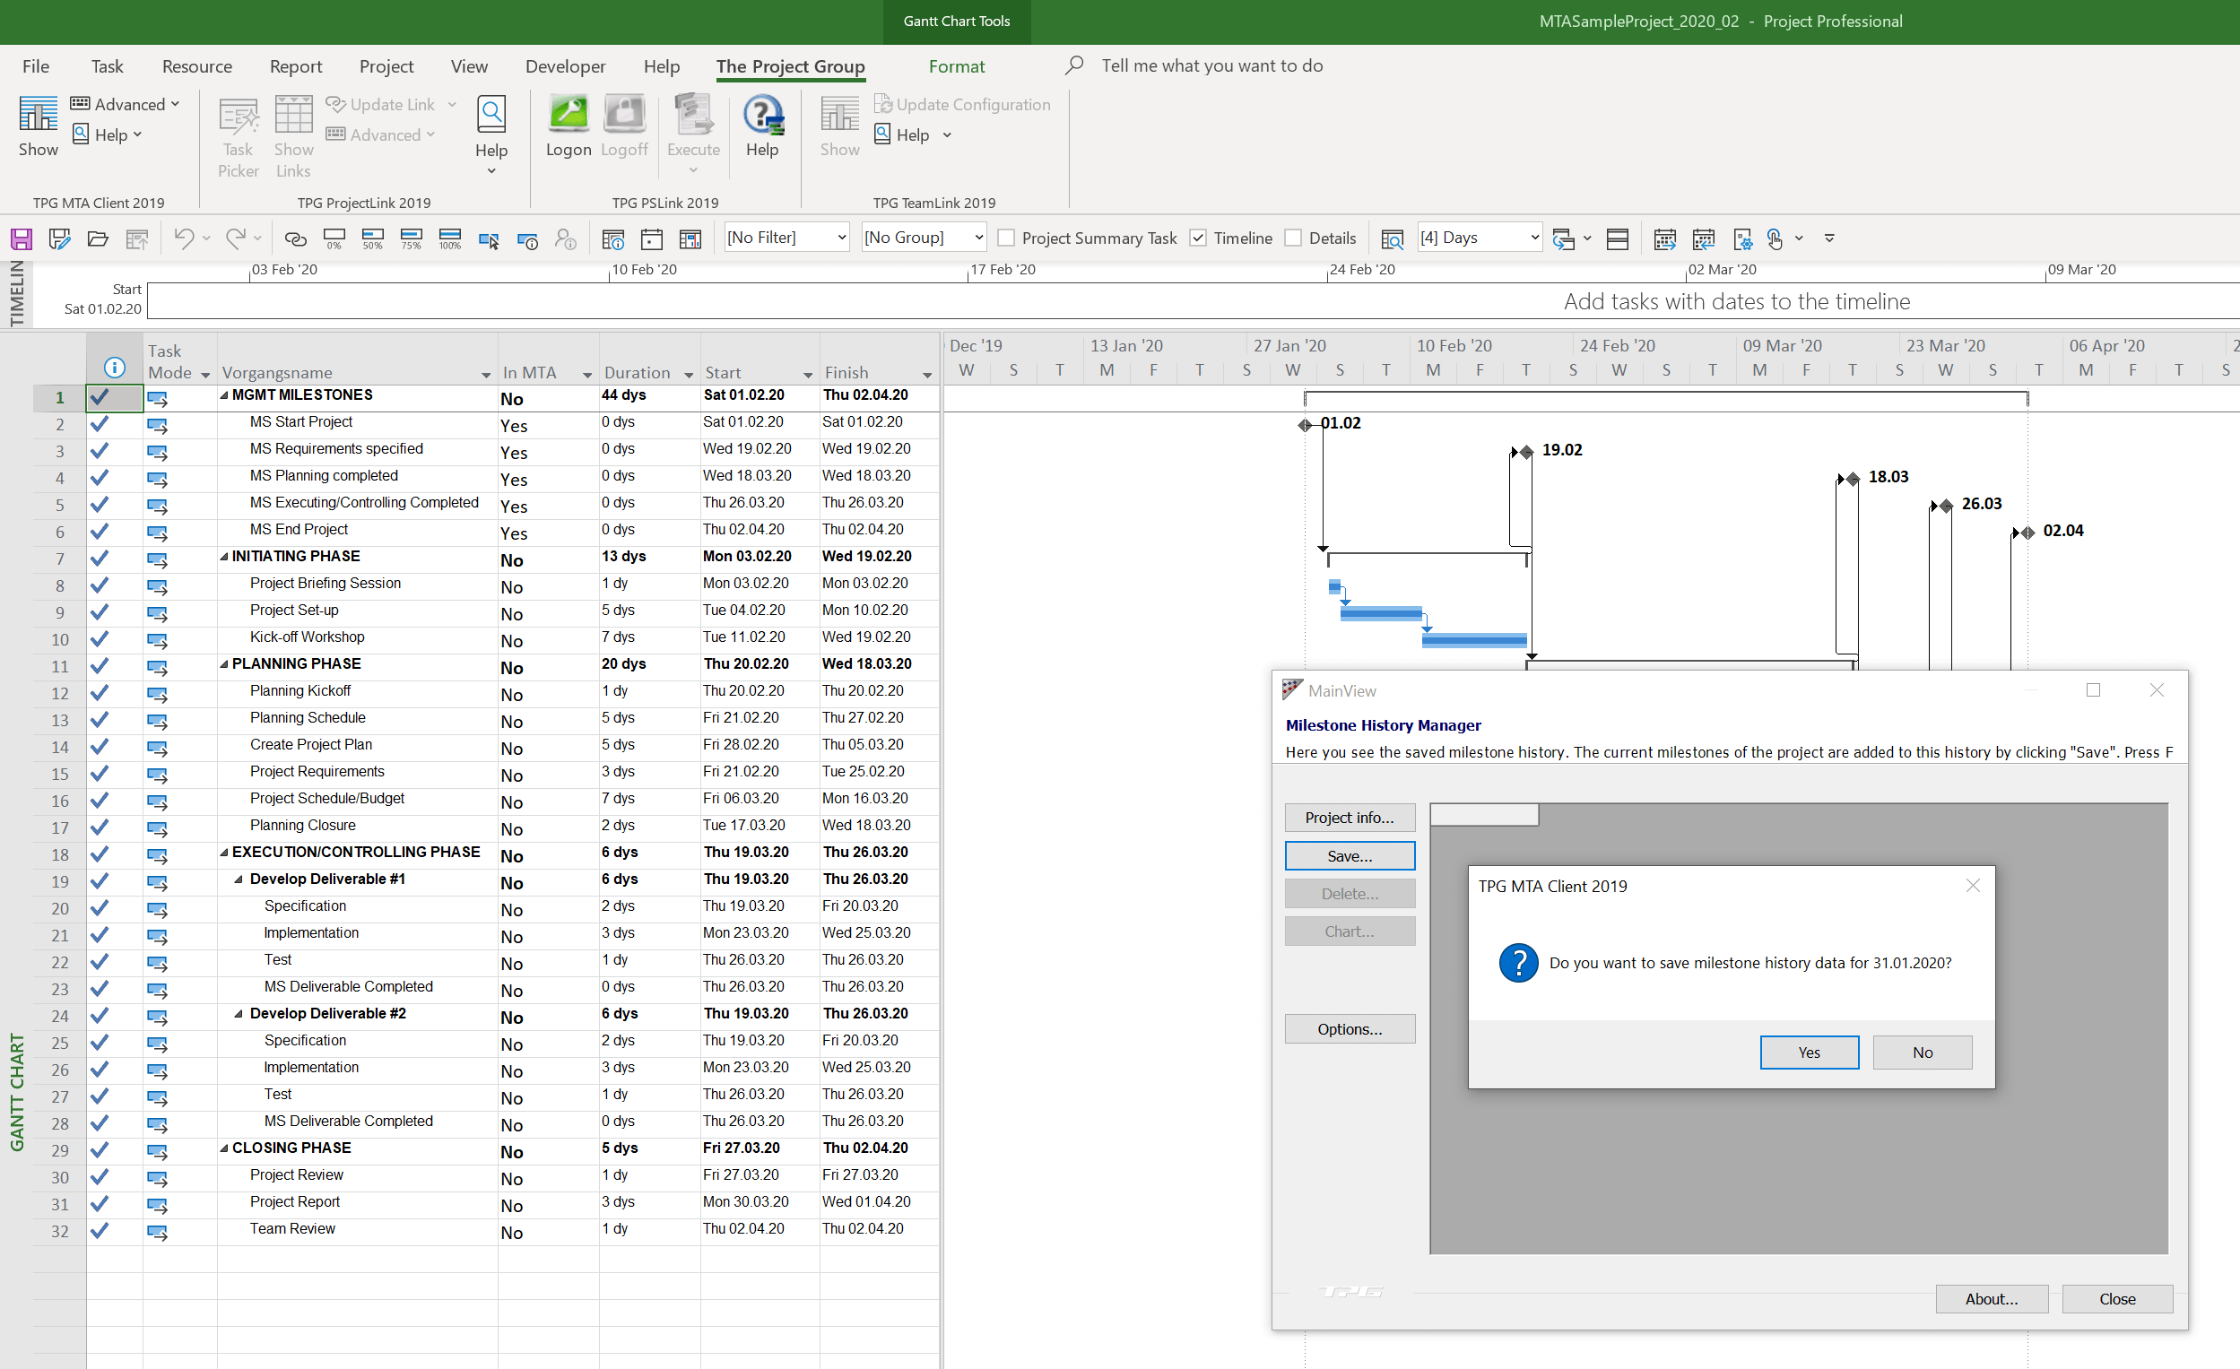This screenshot has height=1369, width=2240.
Task: Uncheck the Timeline checkbox
Action: coord(1200,238)
